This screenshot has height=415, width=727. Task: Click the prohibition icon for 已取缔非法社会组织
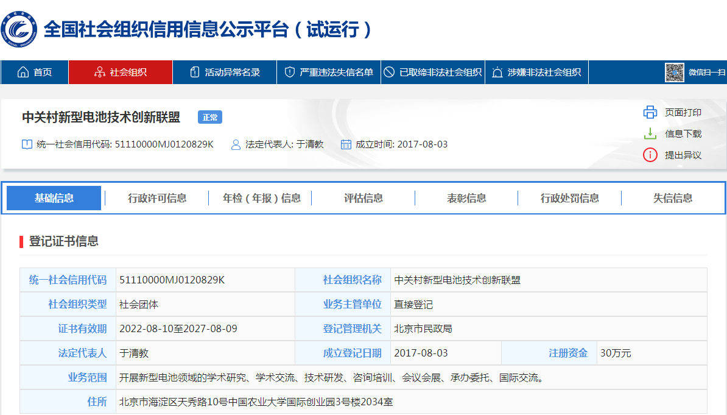click(389, 73)
